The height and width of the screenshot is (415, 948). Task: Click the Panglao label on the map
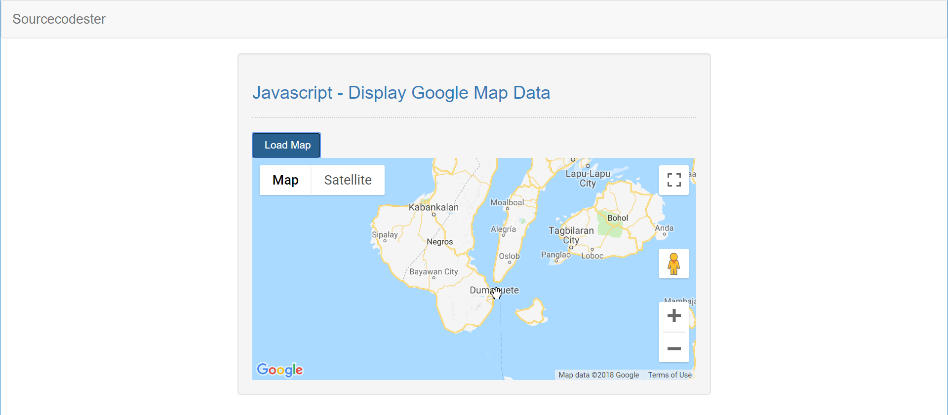point(555,255)
